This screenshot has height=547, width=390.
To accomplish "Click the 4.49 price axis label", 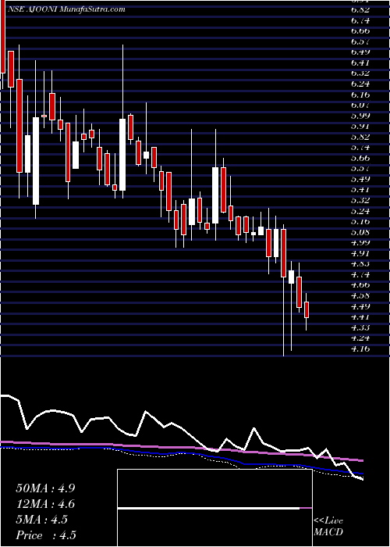I will (x=360, y=306).
